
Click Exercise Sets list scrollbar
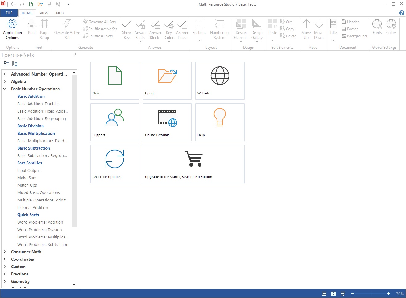point(74,151)
